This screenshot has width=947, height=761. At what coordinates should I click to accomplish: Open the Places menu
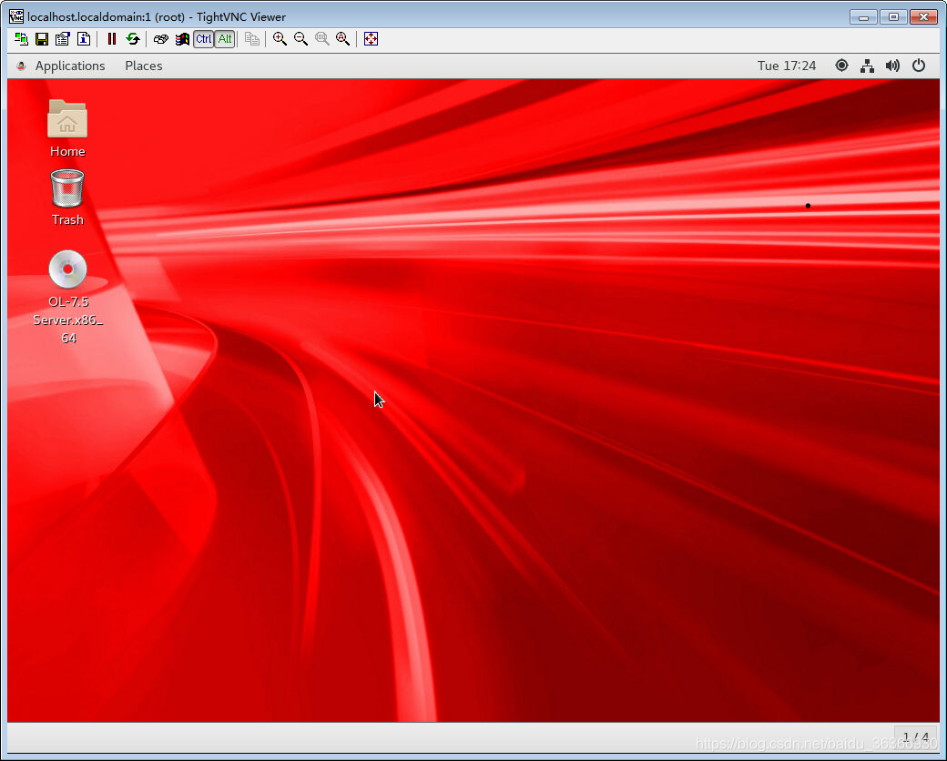click(144, 66)
